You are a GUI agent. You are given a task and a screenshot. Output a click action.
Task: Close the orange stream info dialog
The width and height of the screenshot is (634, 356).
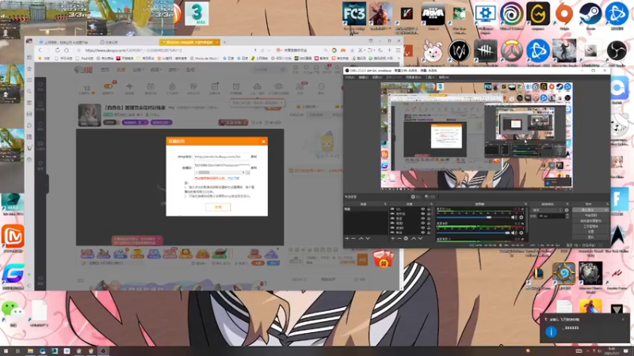(x=263, y=142)
